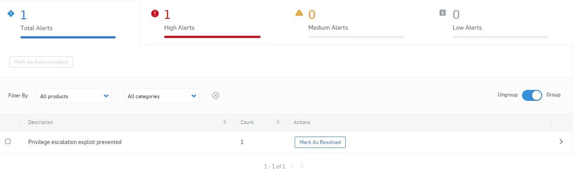Click the orange Medium Alerts warning triangle
574x175 pixels.
pyautogui.click(x=299, y=13)
